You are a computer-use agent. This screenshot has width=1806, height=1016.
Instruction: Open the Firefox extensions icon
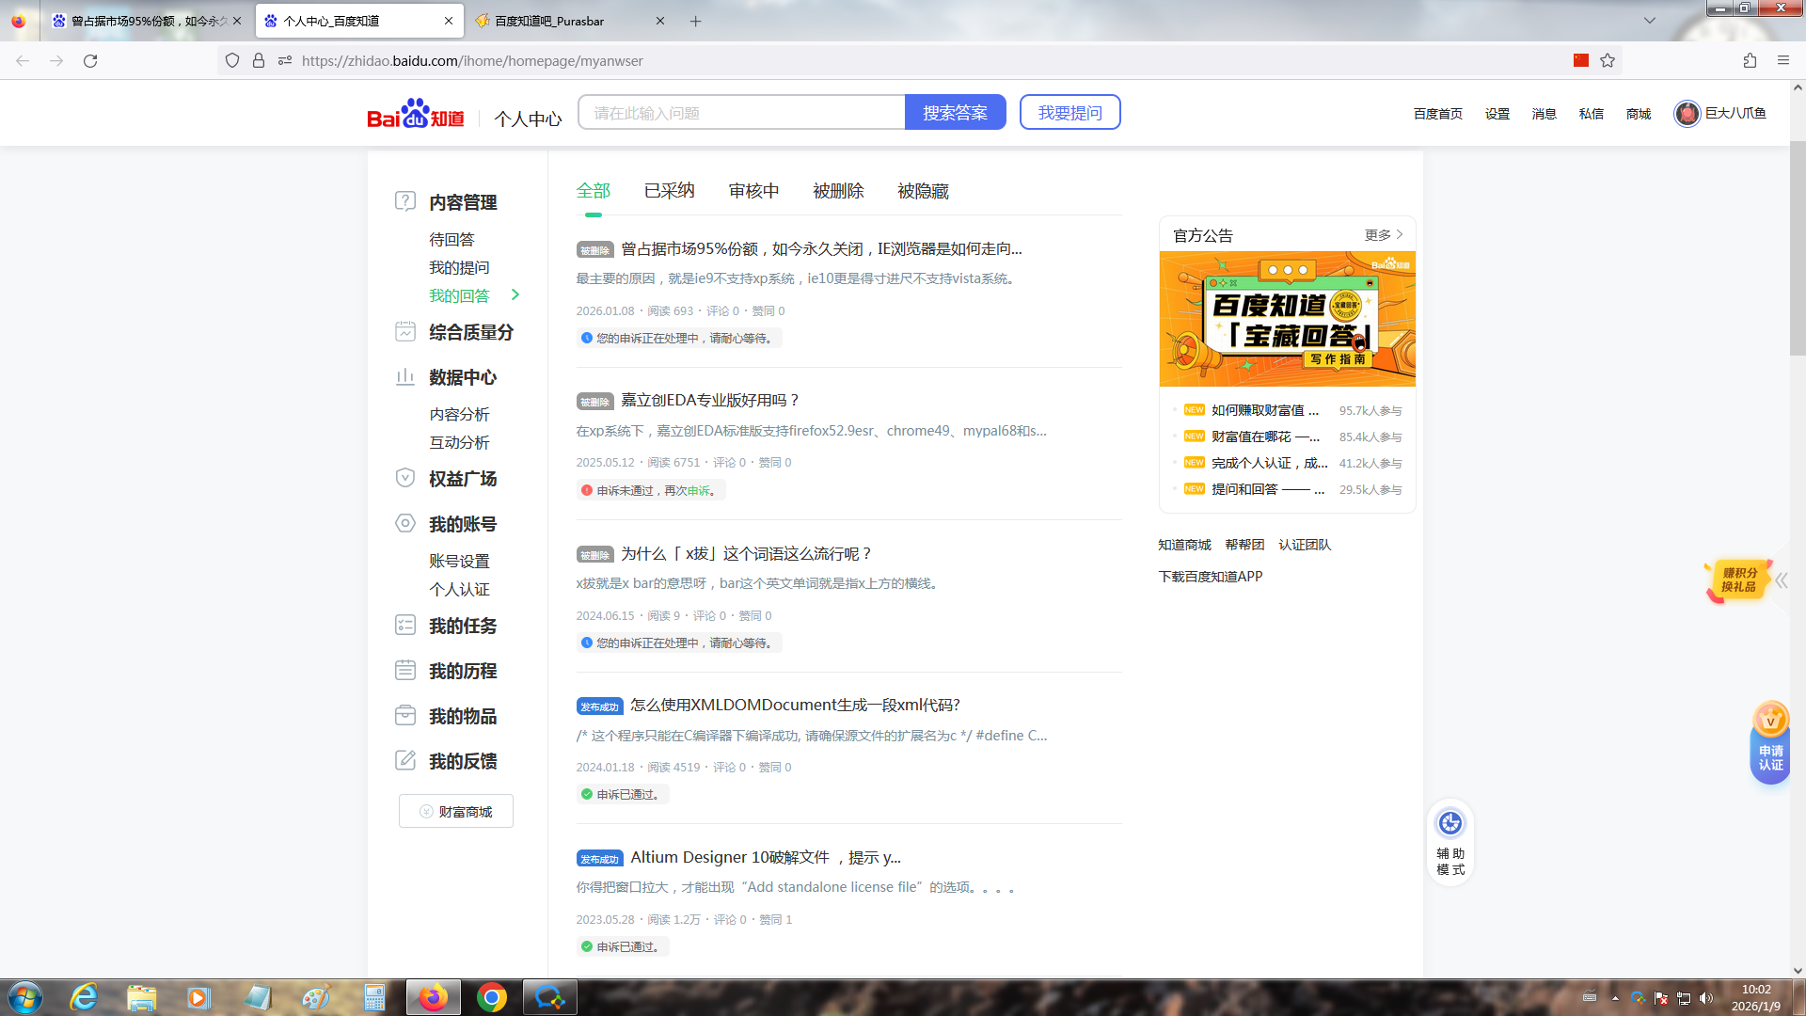tap(1750, 60)
